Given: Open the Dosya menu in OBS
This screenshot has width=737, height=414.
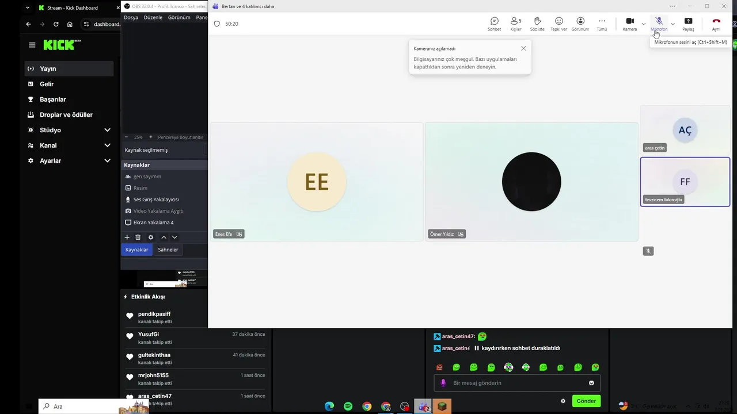Looking at the screenshot, I should click(131, 17).
